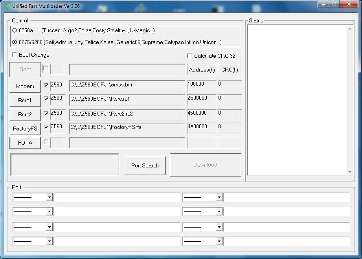Open third port dropdown in right column
The image size is (362, 259).
[x=219, y=227]
